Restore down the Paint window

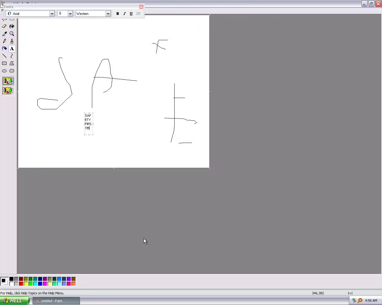coord(371,4)
